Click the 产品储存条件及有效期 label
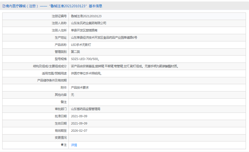 pyautogui.click(x=52, y=81)
